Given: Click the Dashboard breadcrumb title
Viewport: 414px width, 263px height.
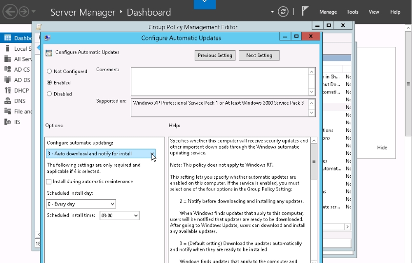Looking at the screenshot, I should pos(149,12).
